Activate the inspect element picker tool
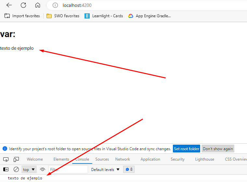 point(6,159)
